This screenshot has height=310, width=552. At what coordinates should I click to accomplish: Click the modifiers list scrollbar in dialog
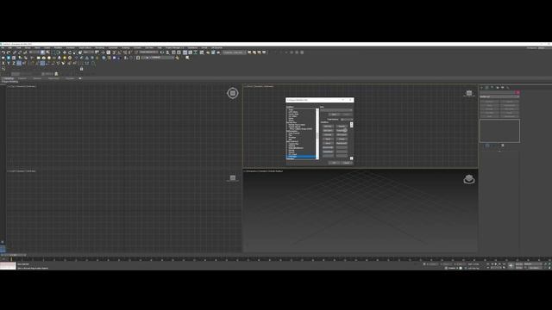pyautogui.click(x=317, y=133)
